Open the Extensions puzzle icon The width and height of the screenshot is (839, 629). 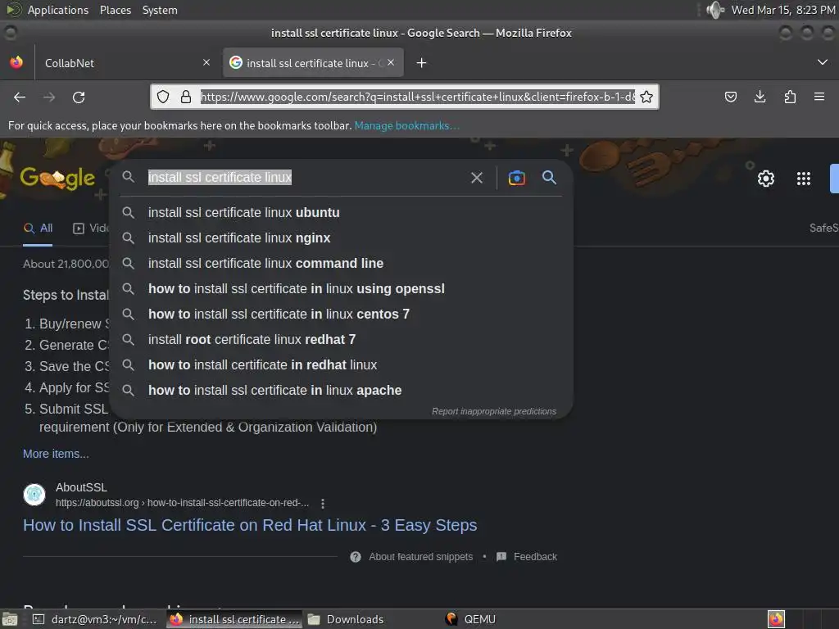[790, 97]
